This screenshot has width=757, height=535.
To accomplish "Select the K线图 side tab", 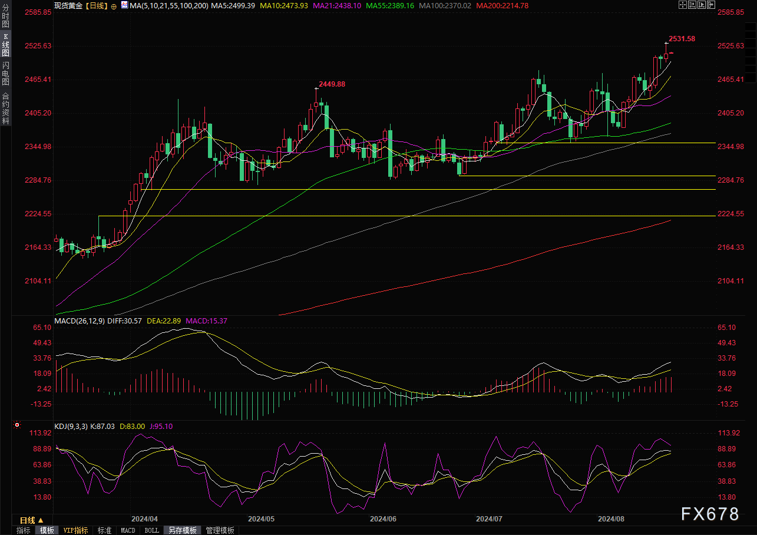I will (5, 45).
